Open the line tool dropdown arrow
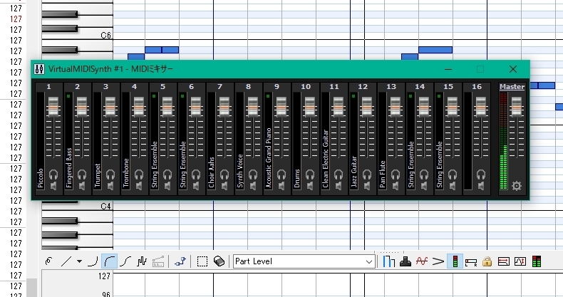This screenshot has height=297, width=563. click(x=79, y=261)
